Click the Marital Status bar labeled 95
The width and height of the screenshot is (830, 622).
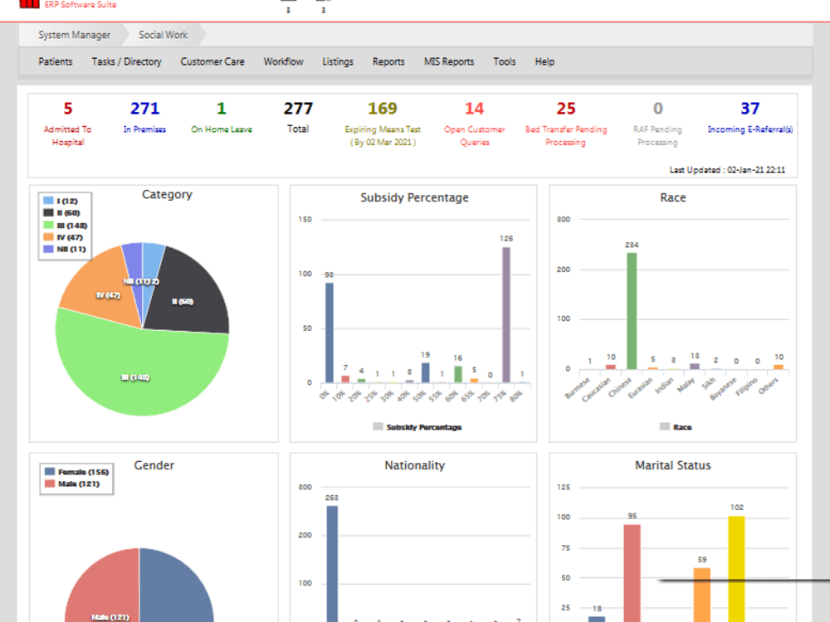point(632,573)
